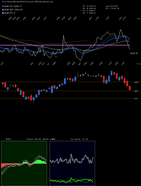
Task: Open the dark blue ADX chart panel
Action: pos(72,163)
